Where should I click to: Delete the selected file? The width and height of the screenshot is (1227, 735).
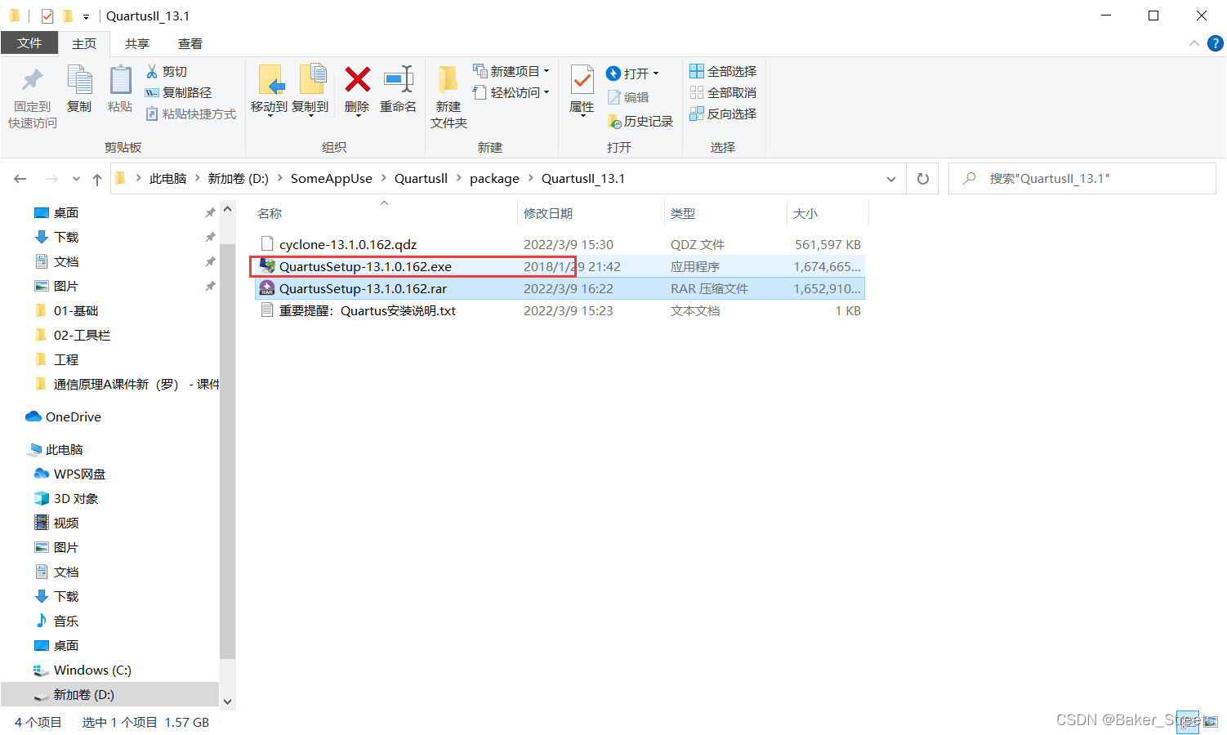357,91
